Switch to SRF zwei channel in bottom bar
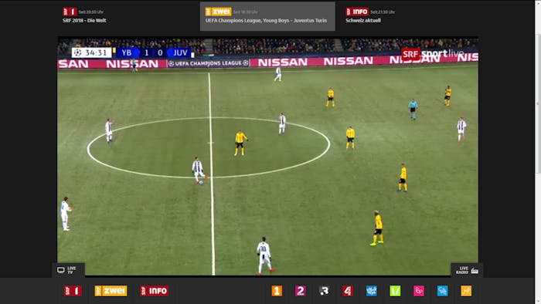 111,291
